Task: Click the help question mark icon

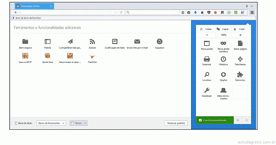Action: tap(238, 120)
